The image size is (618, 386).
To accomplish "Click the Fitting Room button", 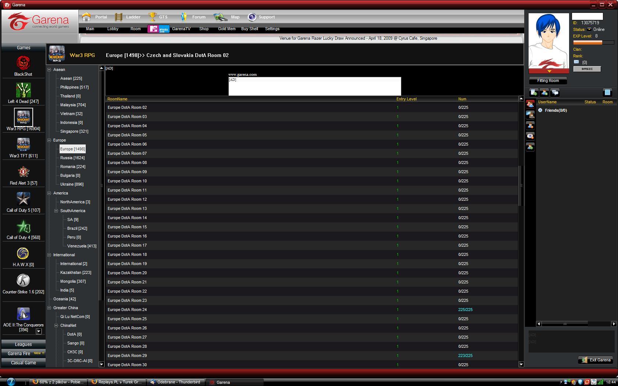I will tap(548, 81).
